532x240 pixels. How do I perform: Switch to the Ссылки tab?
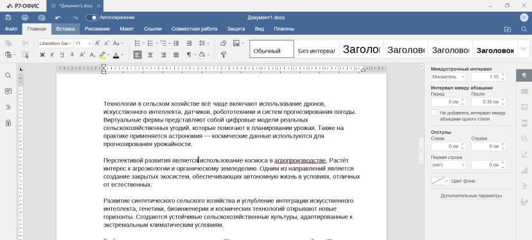coord(153,29)
